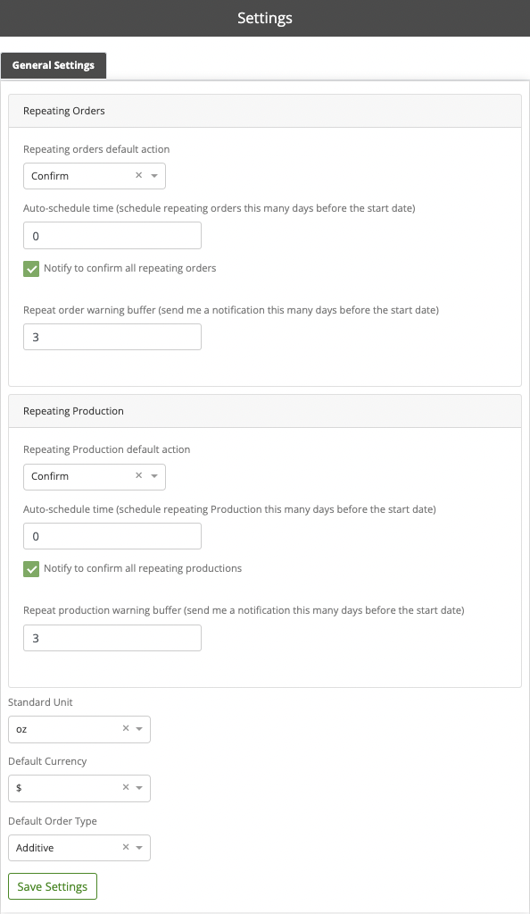Open Repeating Production default action dropdown arrow

coord(154,476)
